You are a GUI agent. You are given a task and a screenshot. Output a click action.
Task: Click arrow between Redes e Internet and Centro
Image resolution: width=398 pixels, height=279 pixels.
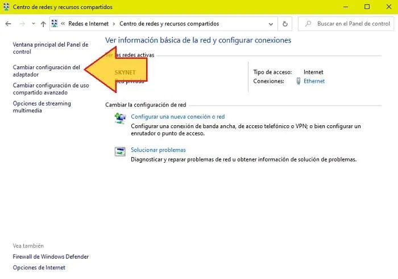114,24
